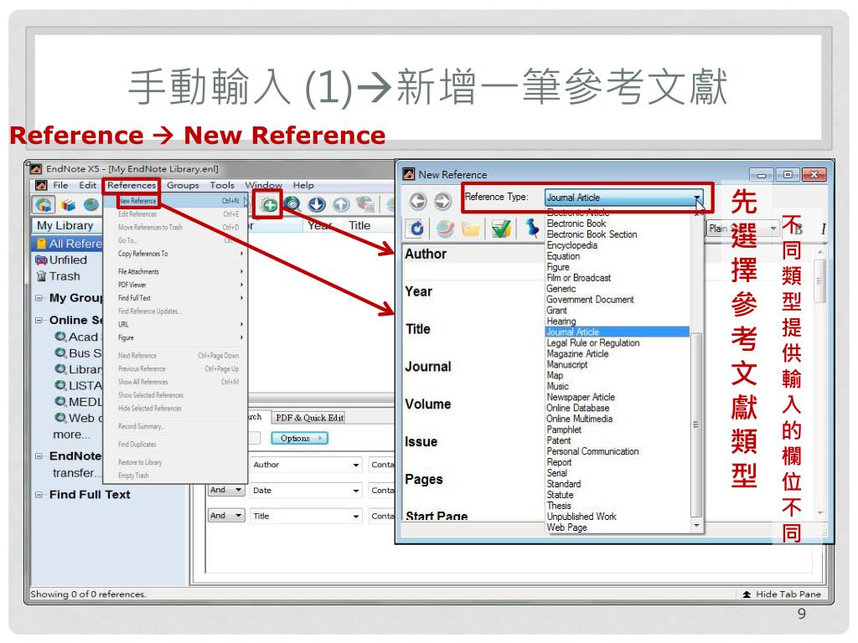Click more... under Online Search
Image resolution: width=858 pixels, height=643 pixels.
[x=71, y=435]
